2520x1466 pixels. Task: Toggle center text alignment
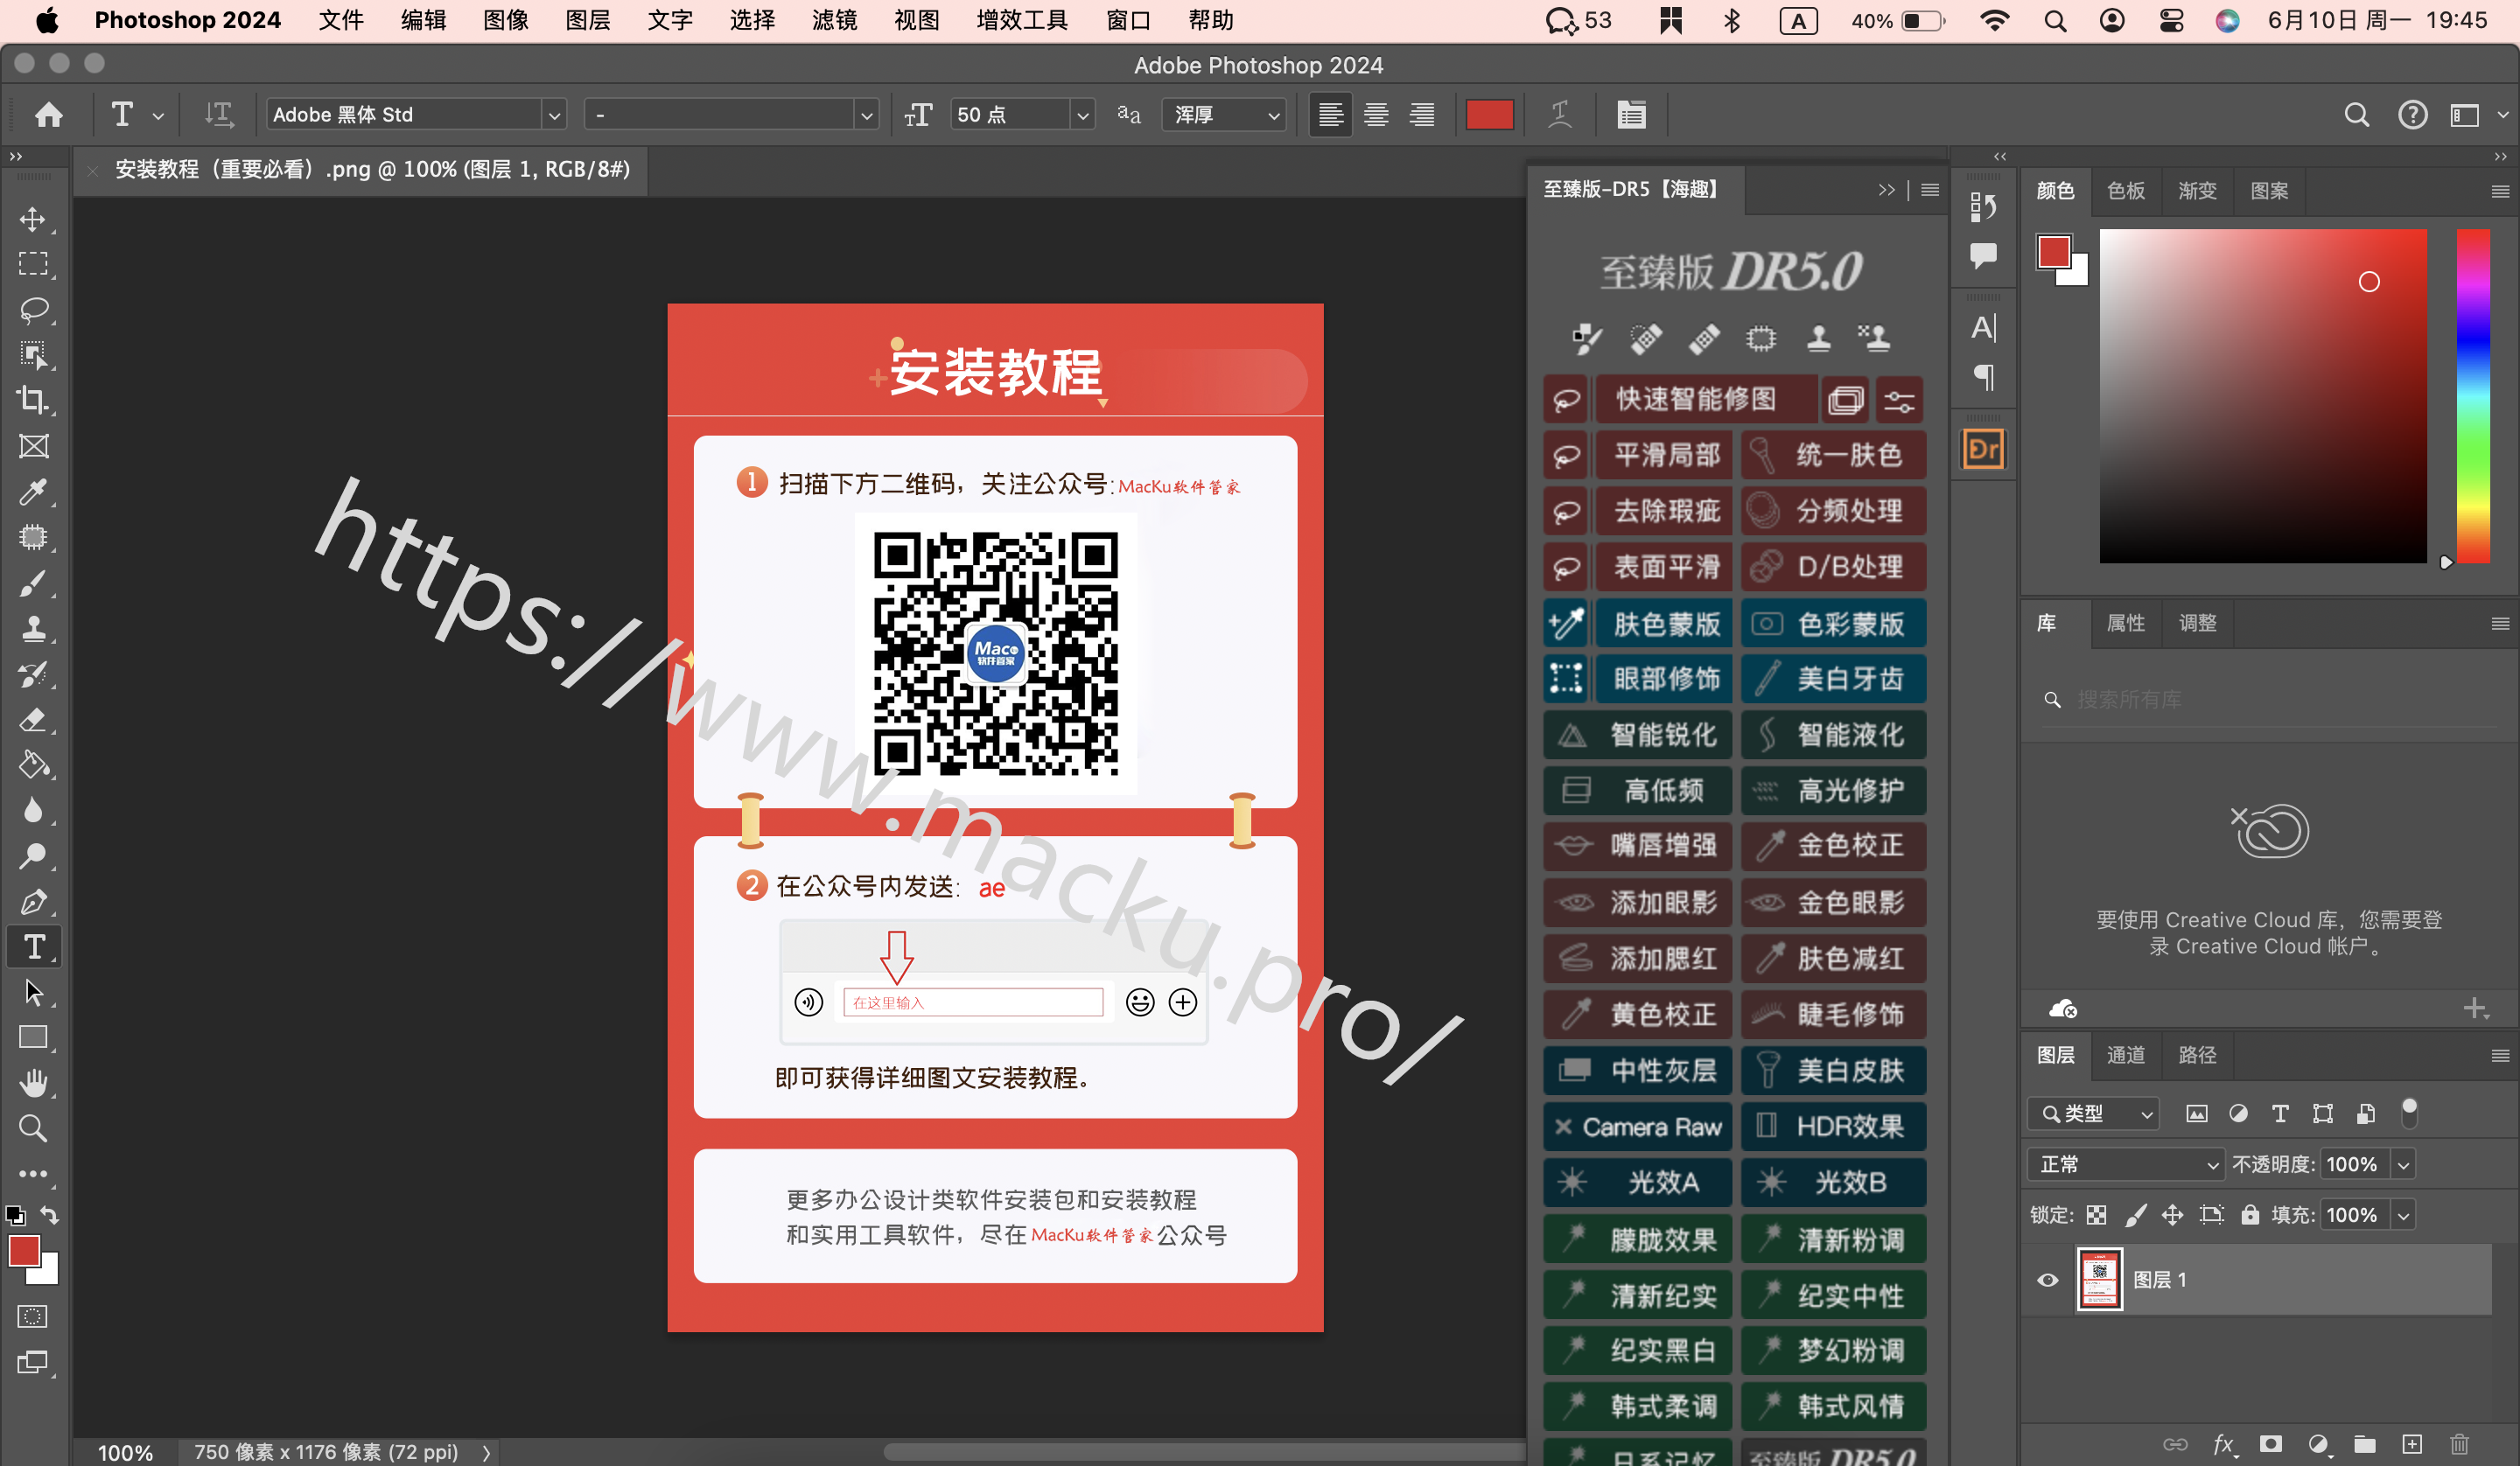click(x=1376, y=115)
